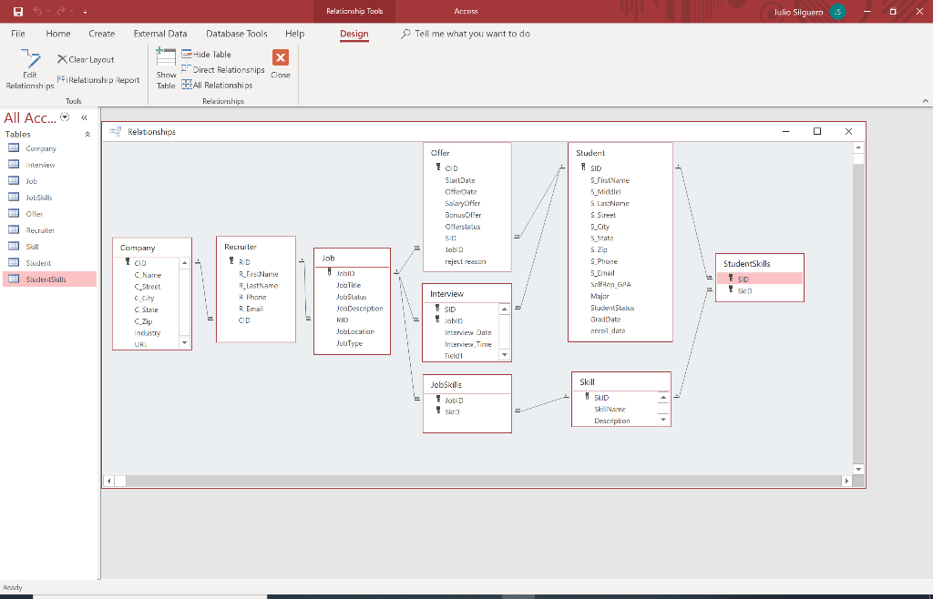Click Clear Layout in Tools group
Image resolution: width=933 pixels, height=599 pixels.
click(86, 59)
